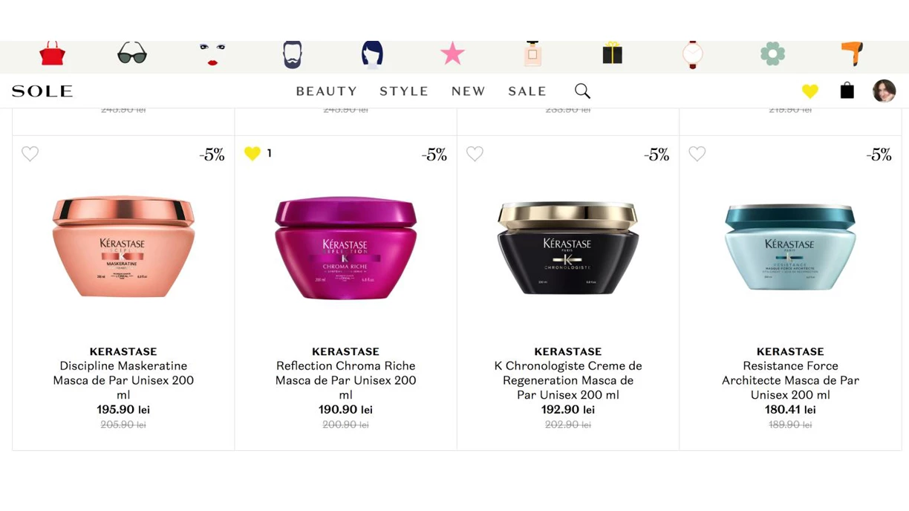Select the gift box category icon

[612, 53]
